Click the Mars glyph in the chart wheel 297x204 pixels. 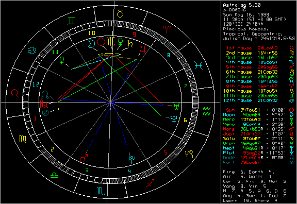tap(84, 158)
